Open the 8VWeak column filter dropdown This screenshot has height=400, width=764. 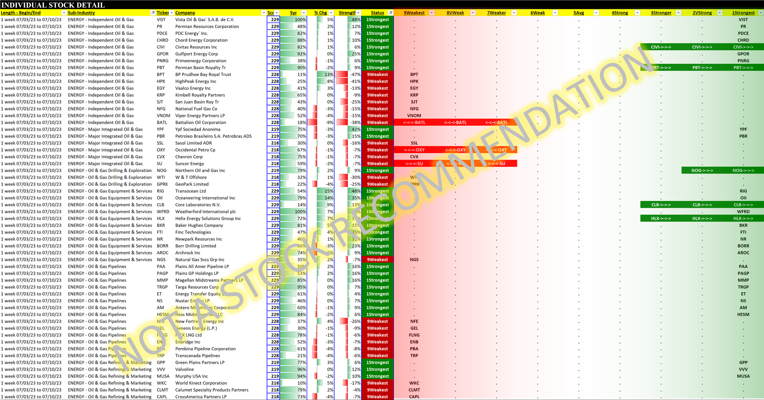(473, 13)
